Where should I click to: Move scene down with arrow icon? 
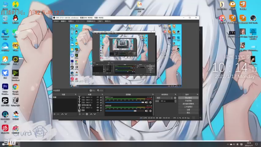tap(66, 114)
